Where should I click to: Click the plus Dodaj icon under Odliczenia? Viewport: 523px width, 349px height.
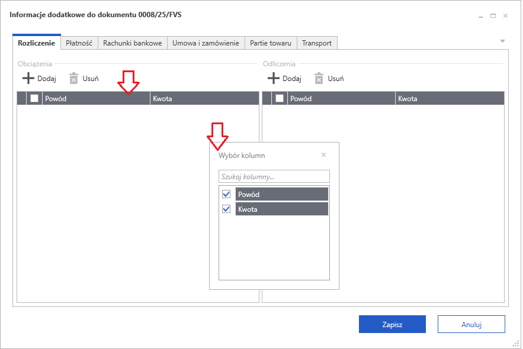tap(274, 78)
